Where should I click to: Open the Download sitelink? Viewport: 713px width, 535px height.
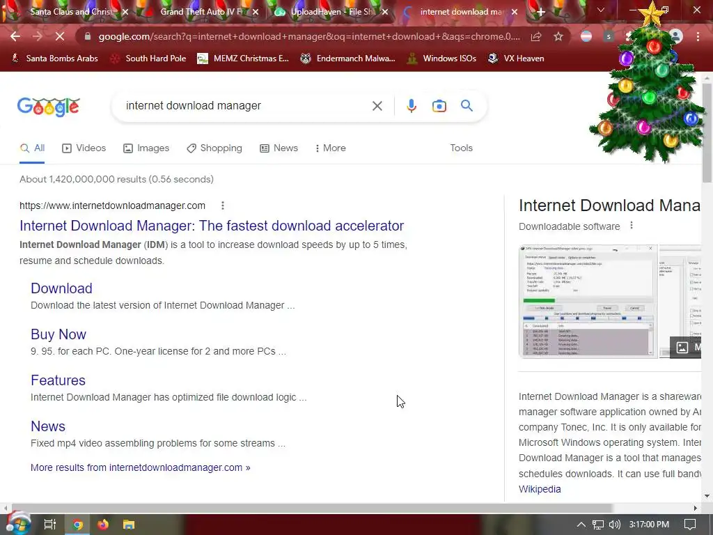tap(61, 288)
